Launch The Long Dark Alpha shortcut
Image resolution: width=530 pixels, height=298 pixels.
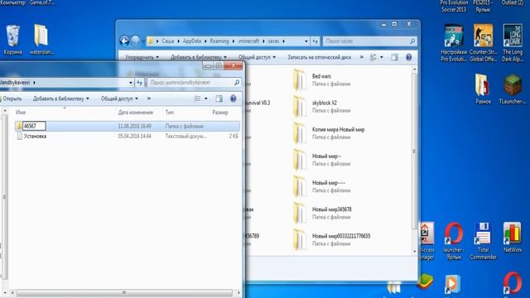click(513, 43)
